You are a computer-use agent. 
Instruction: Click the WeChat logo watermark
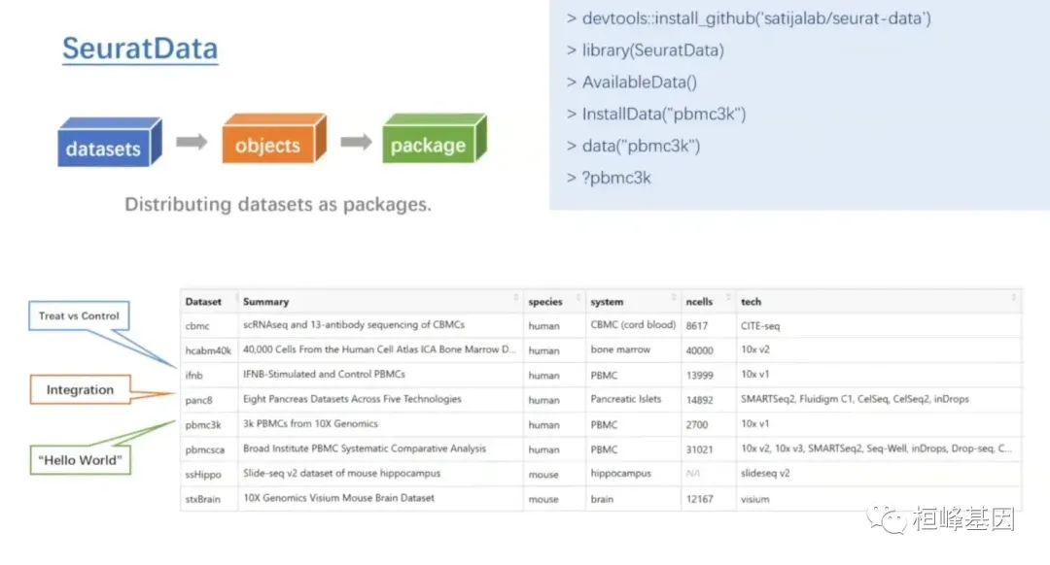click(888, 519)
